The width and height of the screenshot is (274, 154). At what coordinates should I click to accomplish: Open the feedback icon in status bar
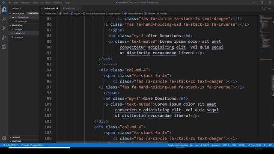265,145
